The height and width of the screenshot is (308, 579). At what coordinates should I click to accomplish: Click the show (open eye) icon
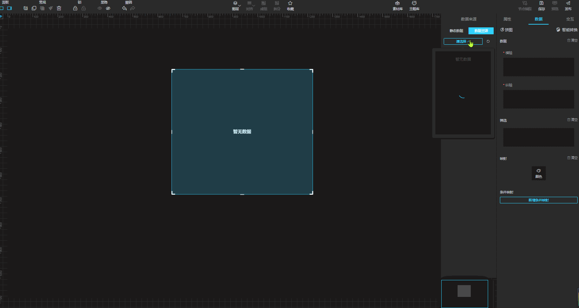[x=100, y=8]
